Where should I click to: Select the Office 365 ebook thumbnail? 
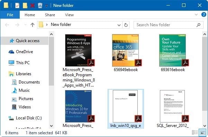(x=125, y=50)
